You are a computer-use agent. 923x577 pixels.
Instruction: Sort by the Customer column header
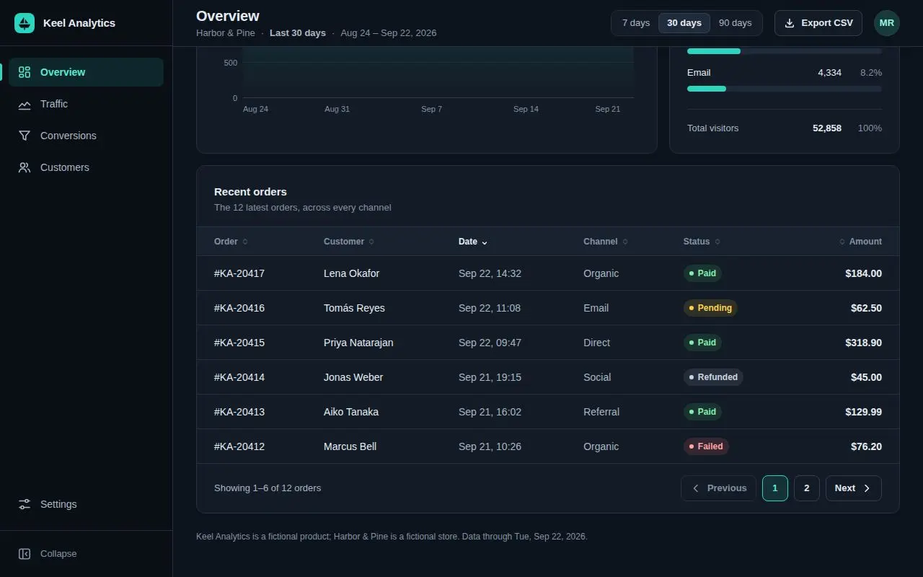349,242
